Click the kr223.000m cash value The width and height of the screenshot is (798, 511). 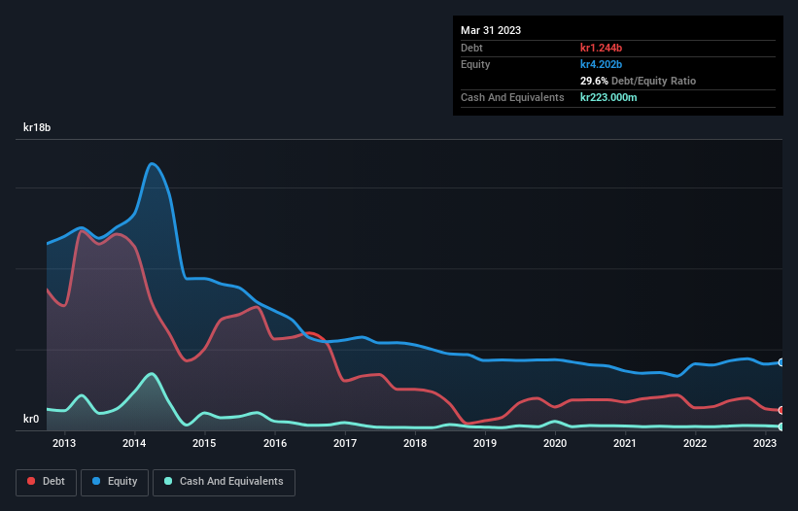pyautogui.click(x=608, y=97)
